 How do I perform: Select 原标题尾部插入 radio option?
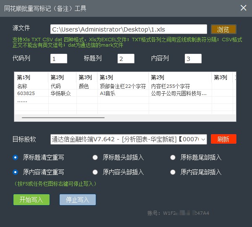click(x=173, y=158)
